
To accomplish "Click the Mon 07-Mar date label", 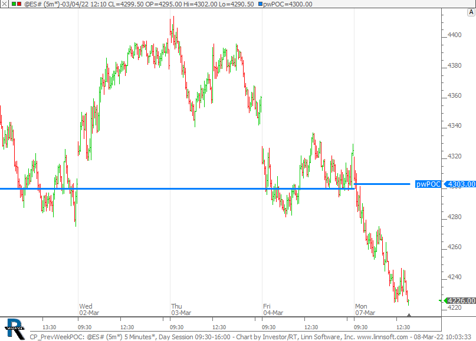I will (365, 309).
